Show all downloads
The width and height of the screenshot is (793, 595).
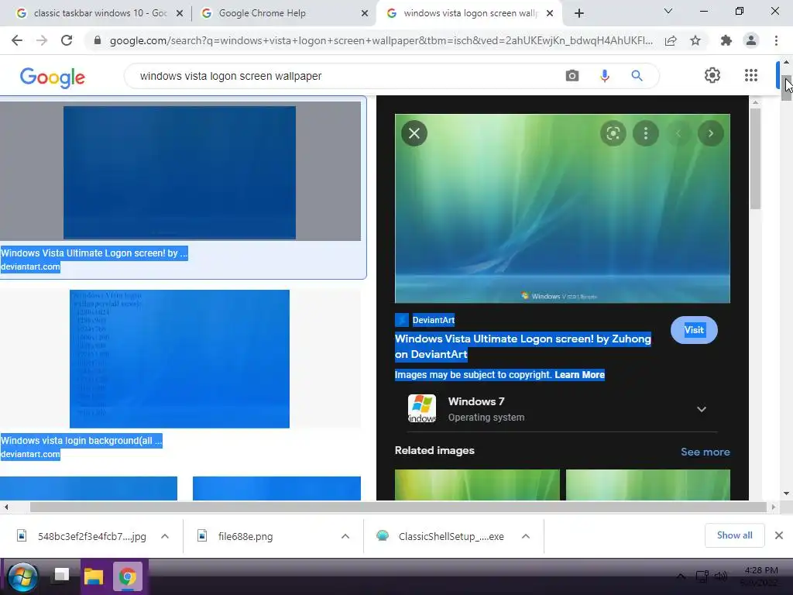pos(734,535)
